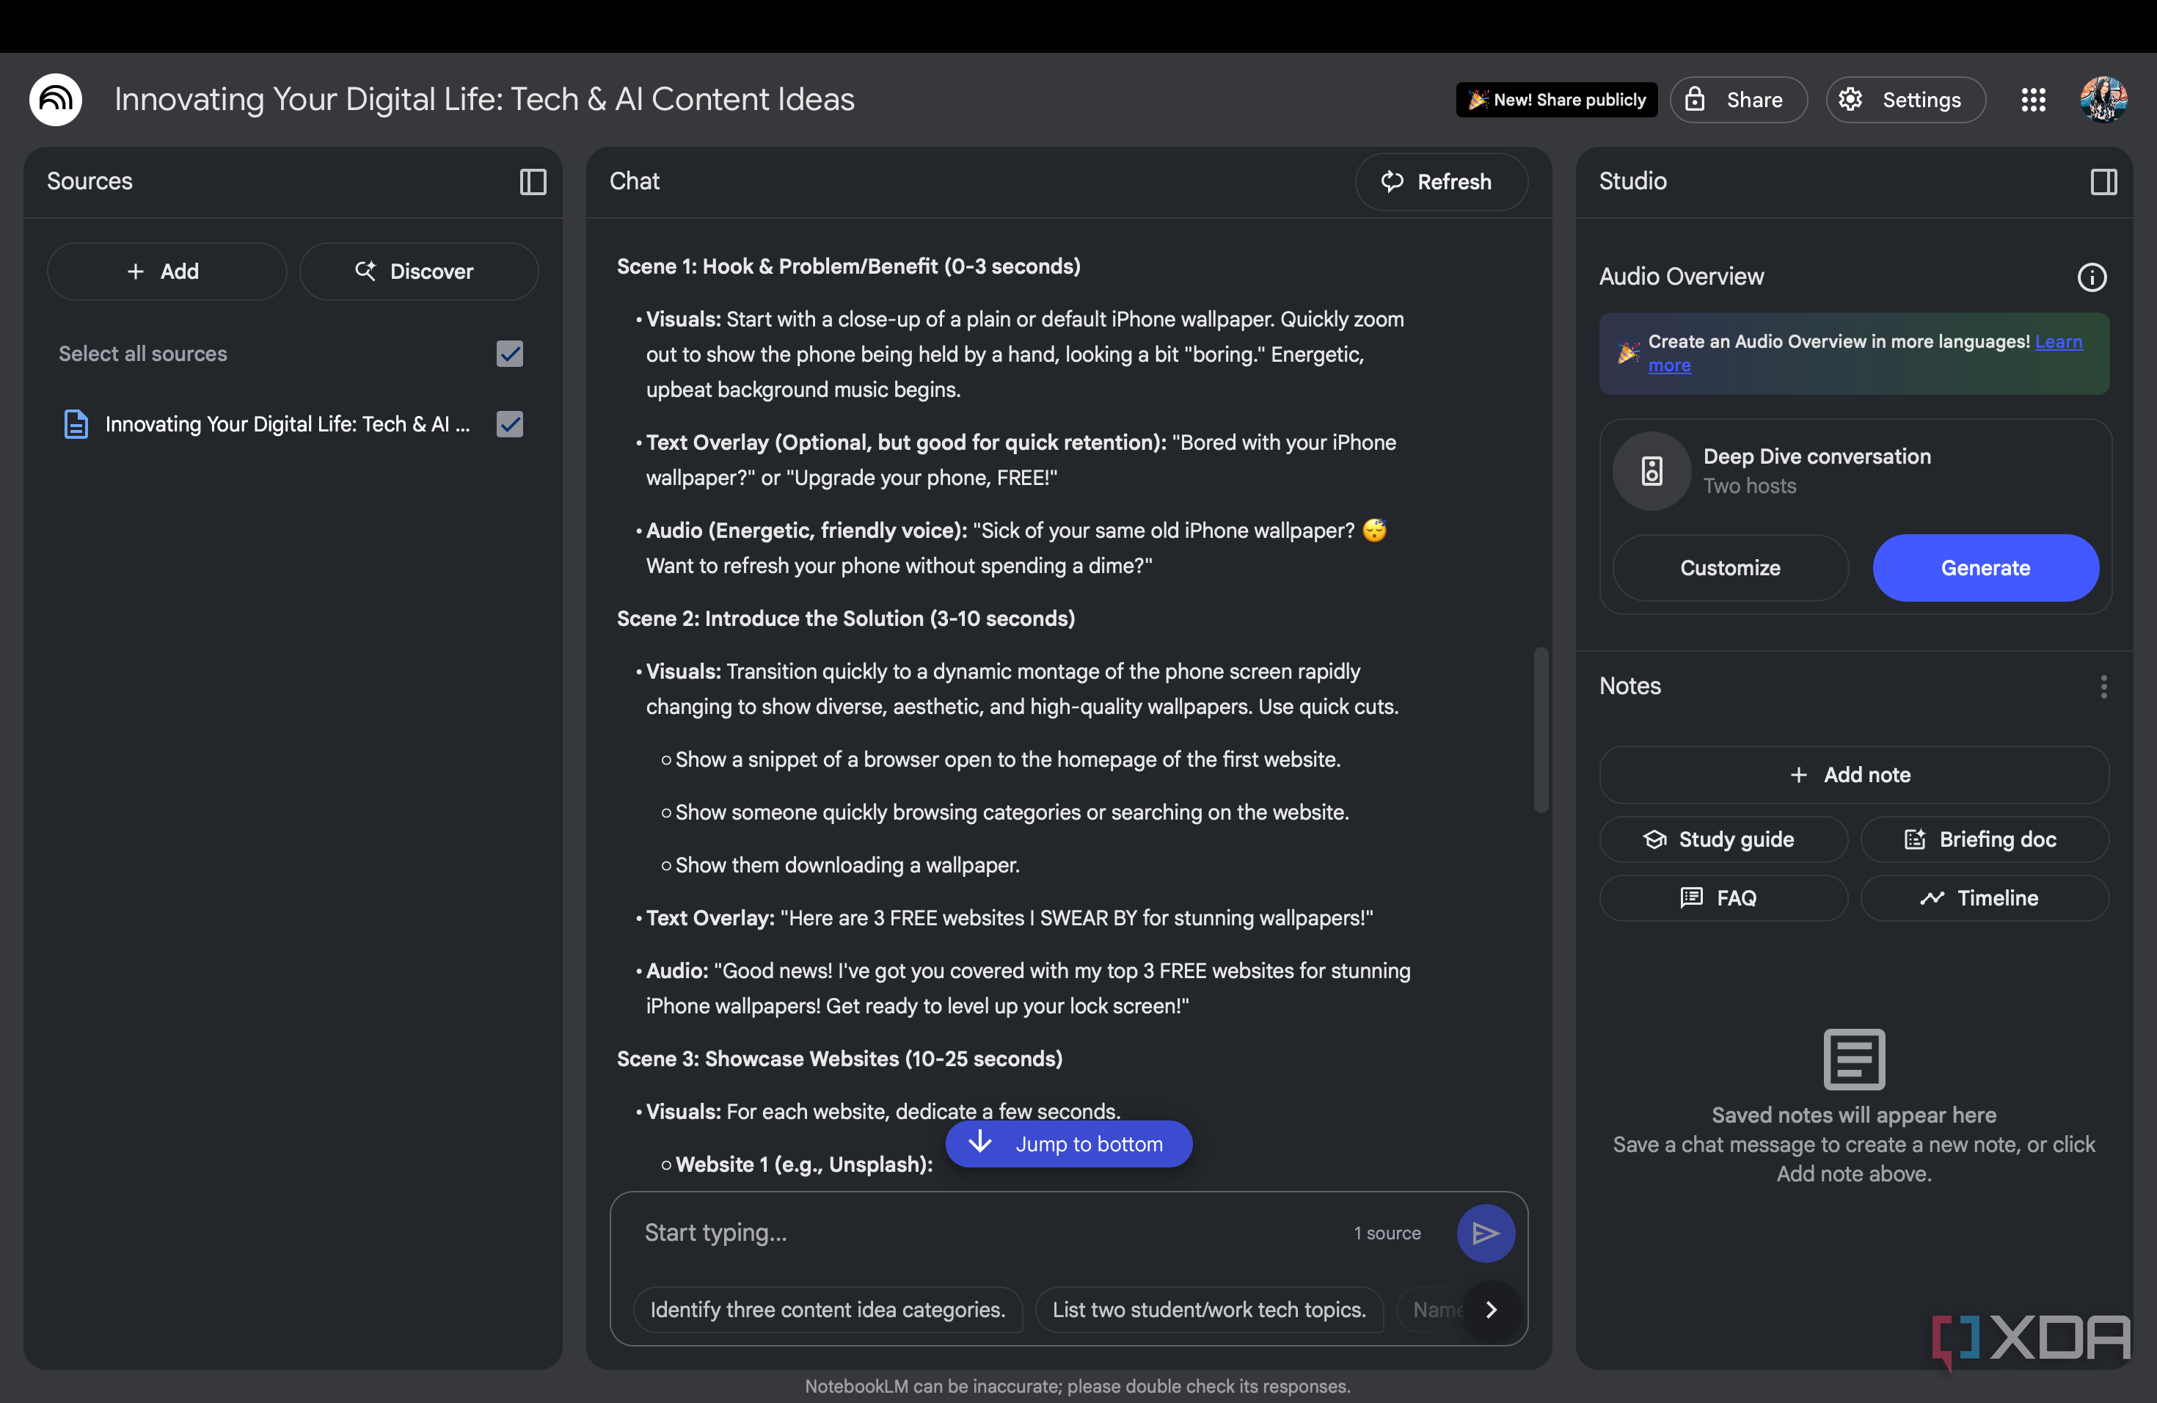Toggle Select all sources checkbox
The height and width of the screenshot is (1403, 2157).
point(510,354)
